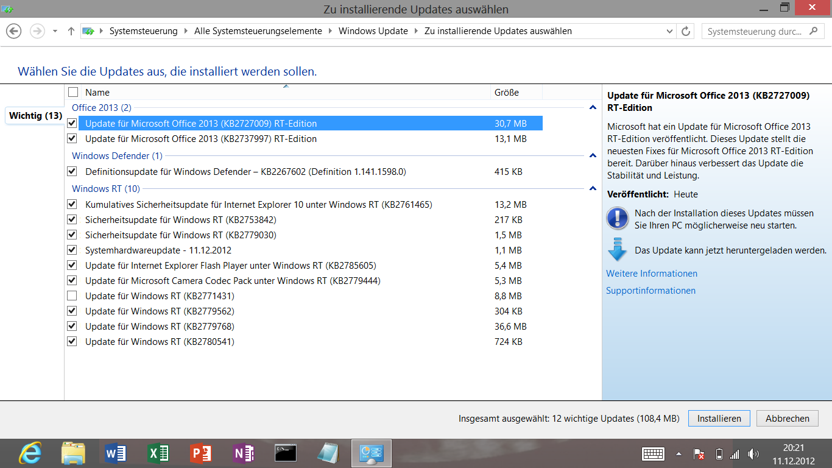The width and height of the screenshot is (832, 468).
Task: Collapse the Windows RT group
Action: (x=593, y=189)
